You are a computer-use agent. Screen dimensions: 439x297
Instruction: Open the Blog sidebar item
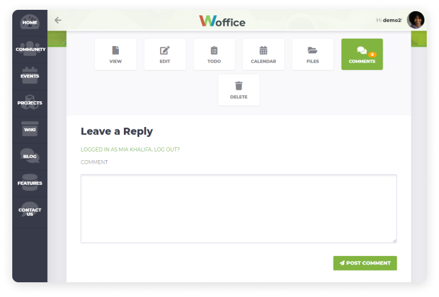pos(29,156)
